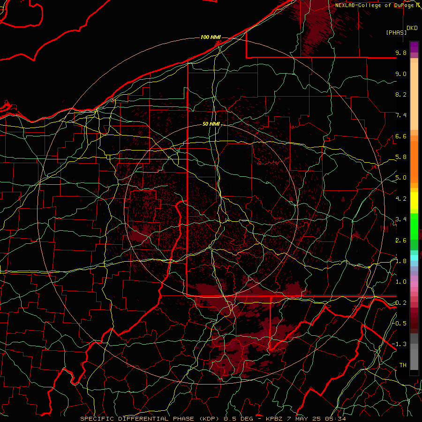Click the 7.4 value on the color scale
Viewport: 422px width, 422px height.
(x=401, y=115)
